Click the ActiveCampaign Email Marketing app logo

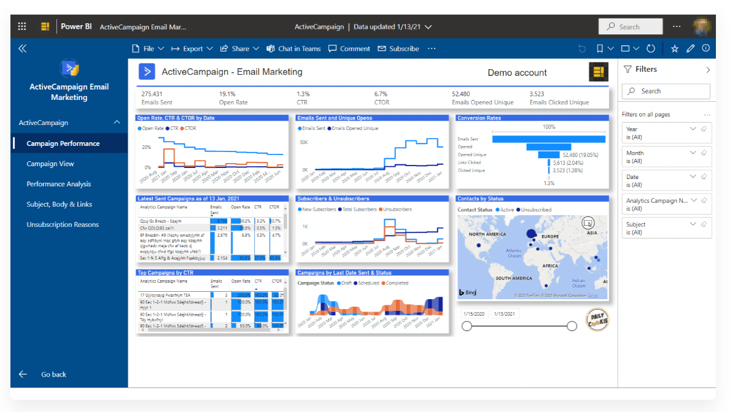[69, 68]
